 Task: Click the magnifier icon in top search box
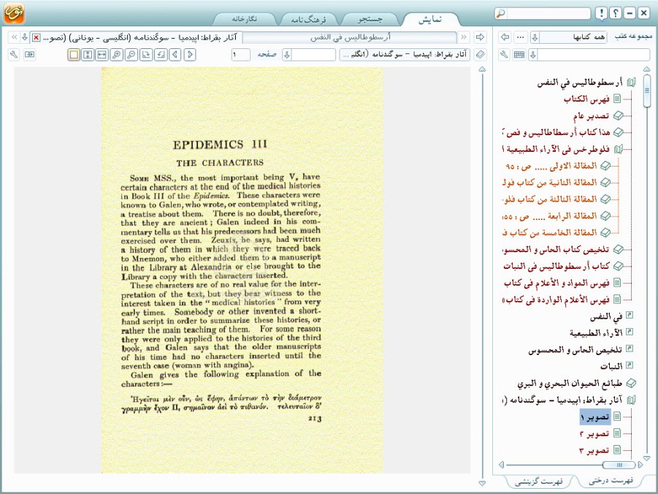coord(500,13)
